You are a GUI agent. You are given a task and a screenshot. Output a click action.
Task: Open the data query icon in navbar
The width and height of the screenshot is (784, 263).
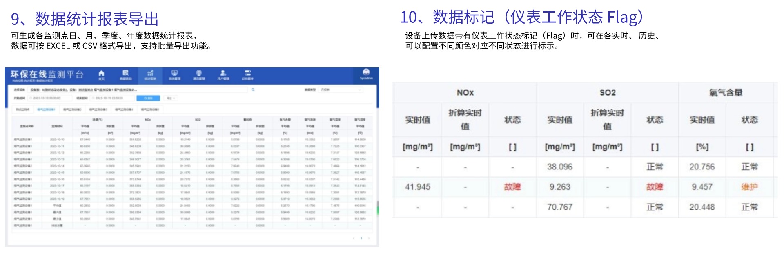[126, 74]
